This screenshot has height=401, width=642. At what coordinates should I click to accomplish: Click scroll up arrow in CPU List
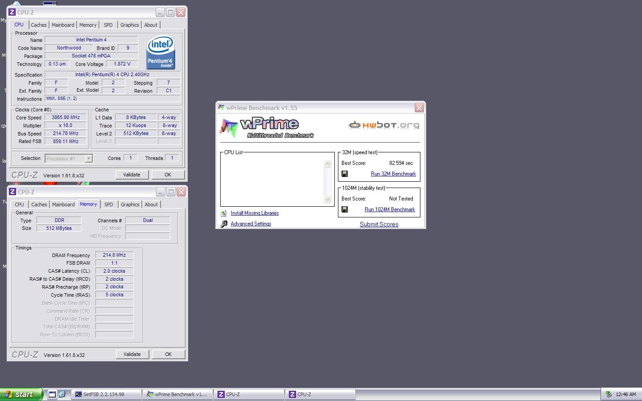point(328,164)
